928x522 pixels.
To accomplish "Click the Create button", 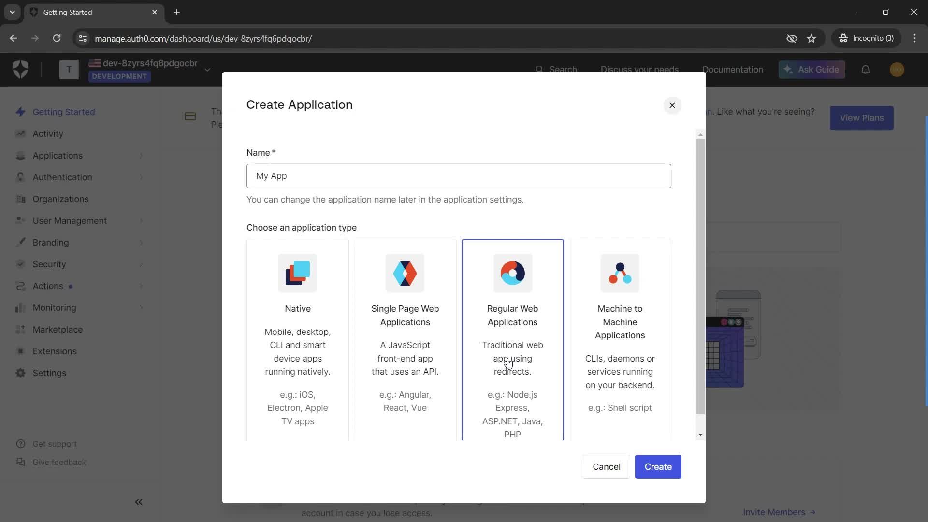I will [x=658, y=467].
